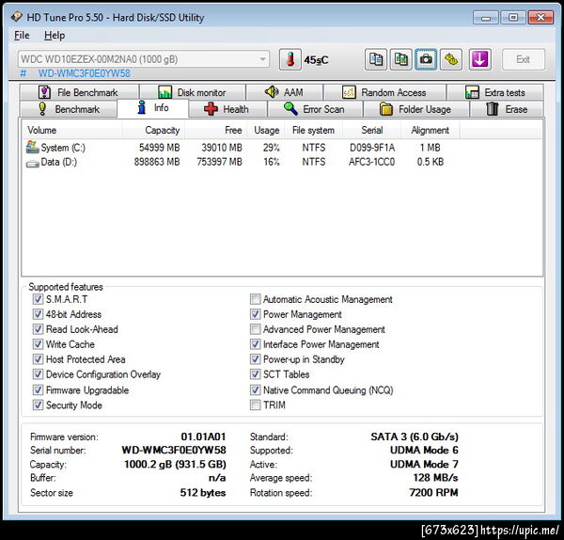Viewport: 564px width, 540px height.
Task: Click the purple download arrow icon
Action: (x=479, y=59)
